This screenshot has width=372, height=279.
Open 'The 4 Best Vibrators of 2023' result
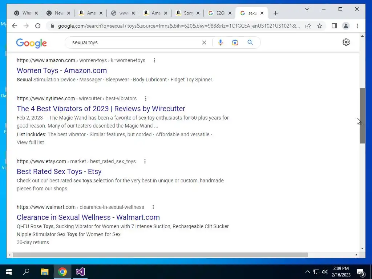coord(101,109)
